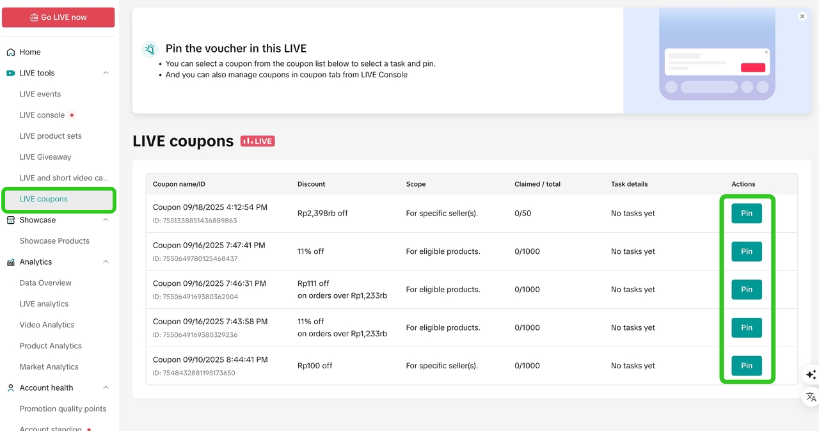
Task: Click the translate language icon
Action: tap(811, 396)
